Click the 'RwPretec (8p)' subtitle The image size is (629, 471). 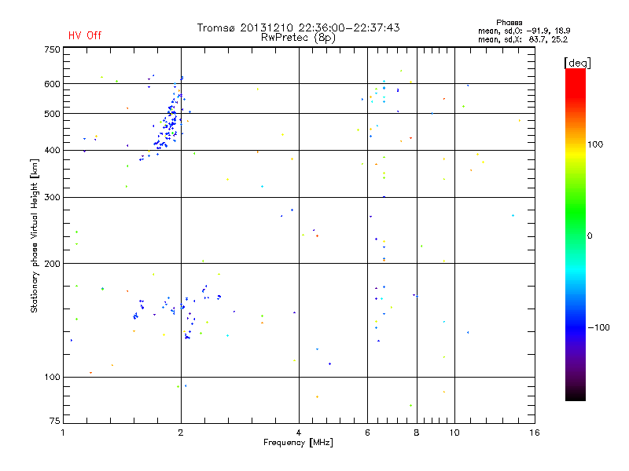tap(298, 38)
